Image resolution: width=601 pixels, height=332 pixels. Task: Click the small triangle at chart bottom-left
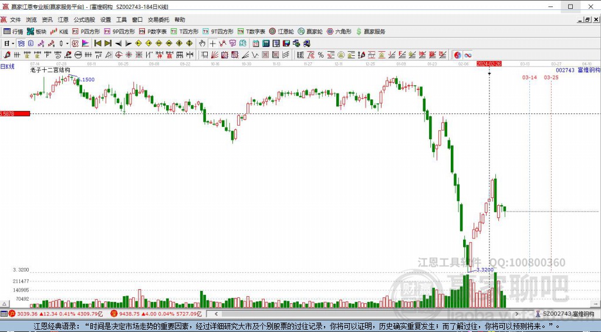point(5,304)
